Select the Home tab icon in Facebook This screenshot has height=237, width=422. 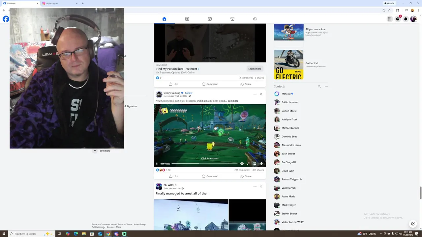click(164, 19)
